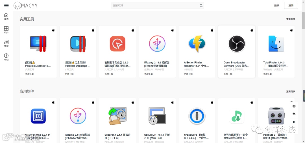Open SecureCRT terminal tool icon

(157, 116)
